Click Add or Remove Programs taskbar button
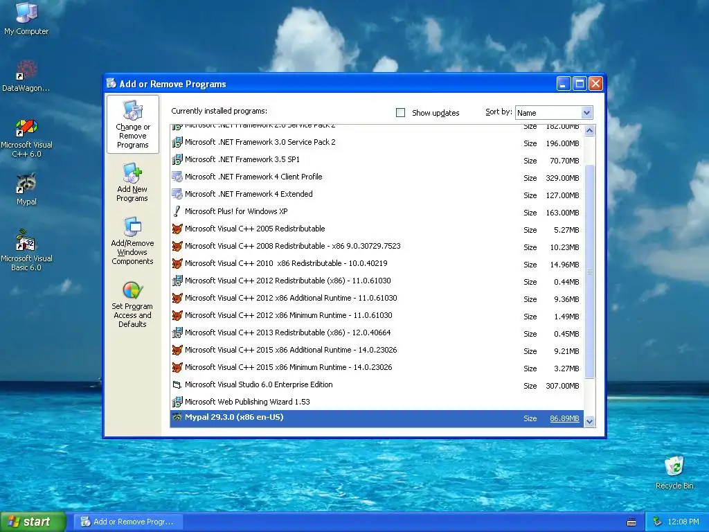 coord(128,522)
